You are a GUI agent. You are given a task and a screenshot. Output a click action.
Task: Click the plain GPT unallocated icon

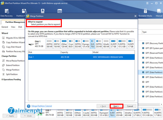(143, 82)
